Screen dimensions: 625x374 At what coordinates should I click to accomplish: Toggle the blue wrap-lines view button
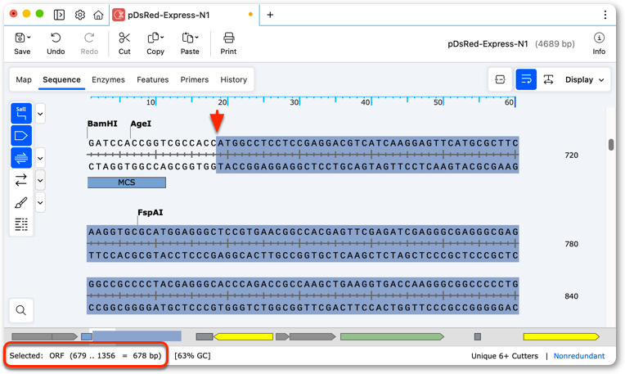click(x=526, y=79)
